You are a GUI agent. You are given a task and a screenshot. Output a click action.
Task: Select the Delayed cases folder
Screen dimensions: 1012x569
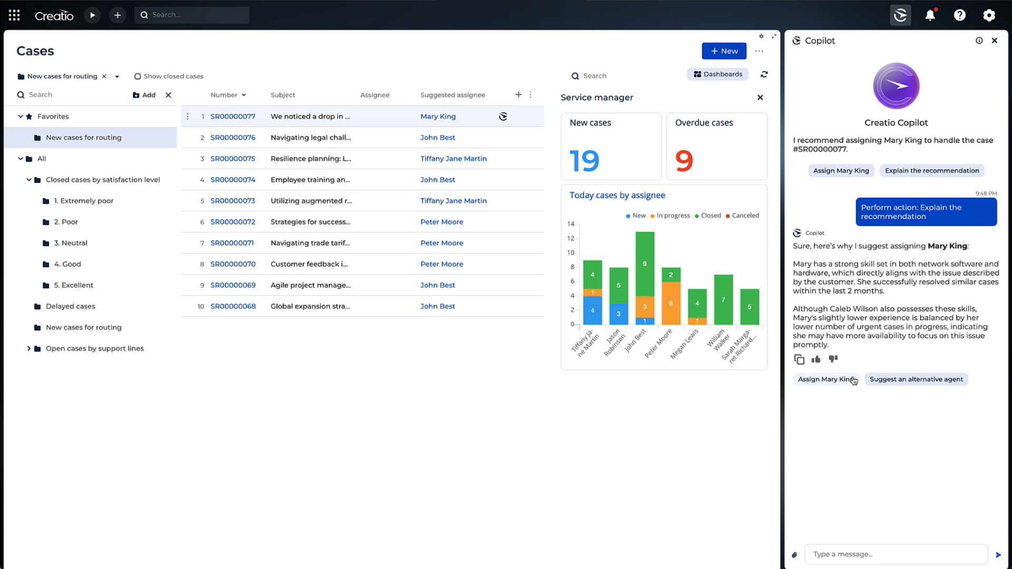coord(70,306)
